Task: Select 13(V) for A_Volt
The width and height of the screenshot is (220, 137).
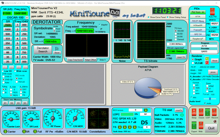Action: click(x=11, y=92)
